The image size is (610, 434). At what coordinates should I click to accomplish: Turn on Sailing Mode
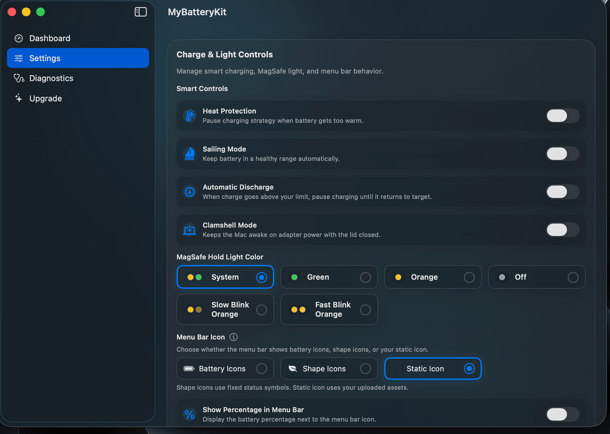click(x=563, y=154)
